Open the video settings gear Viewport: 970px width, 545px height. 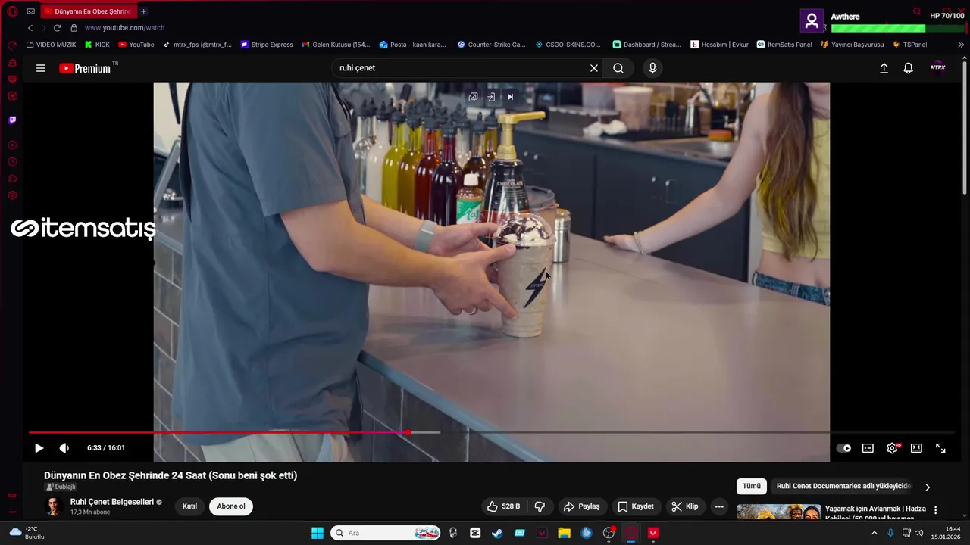[x=892, y=448]
